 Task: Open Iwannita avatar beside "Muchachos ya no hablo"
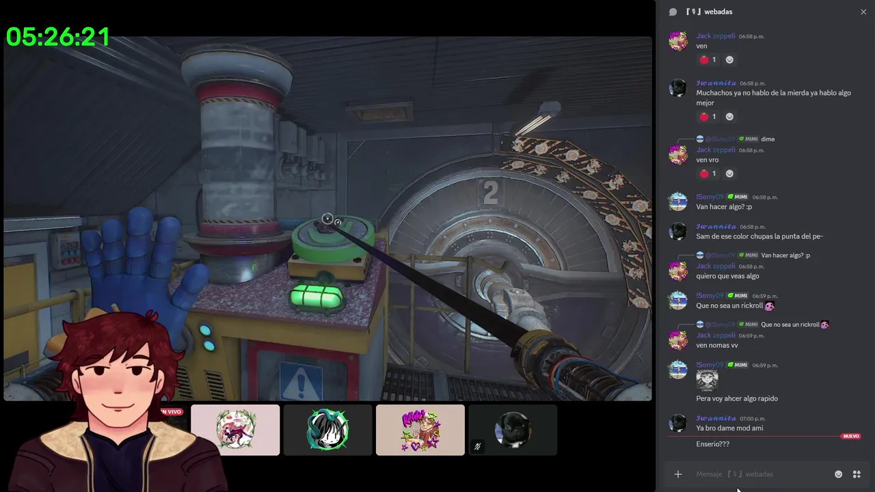coord(678,87)
